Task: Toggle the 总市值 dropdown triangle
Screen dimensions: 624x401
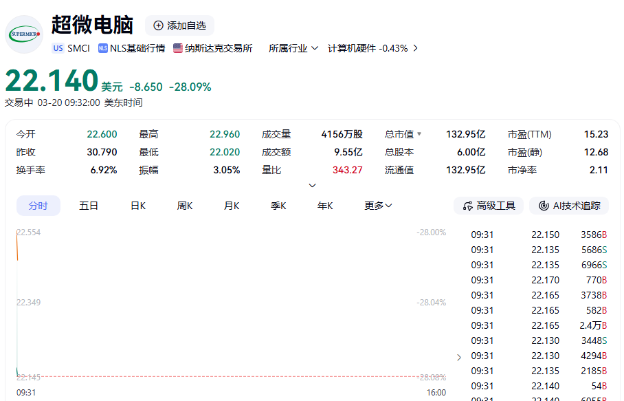Action: click(419, 134)
